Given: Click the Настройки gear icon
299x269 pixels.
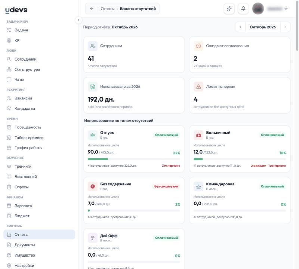Looking at the screenshot, I should click(x=9, y=266).
